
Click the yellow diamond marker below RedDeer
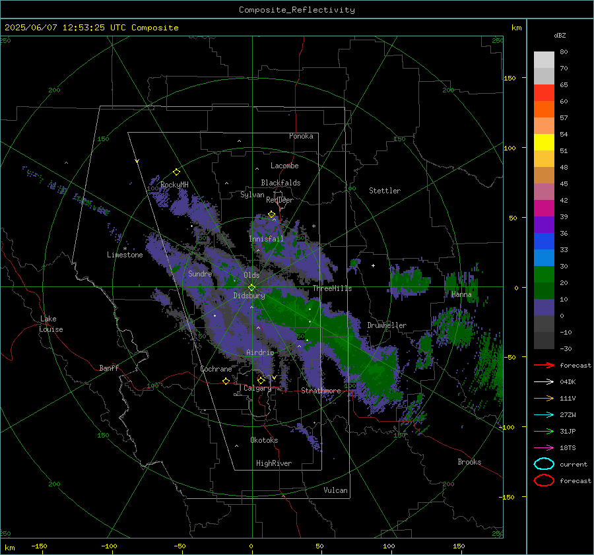271,214
